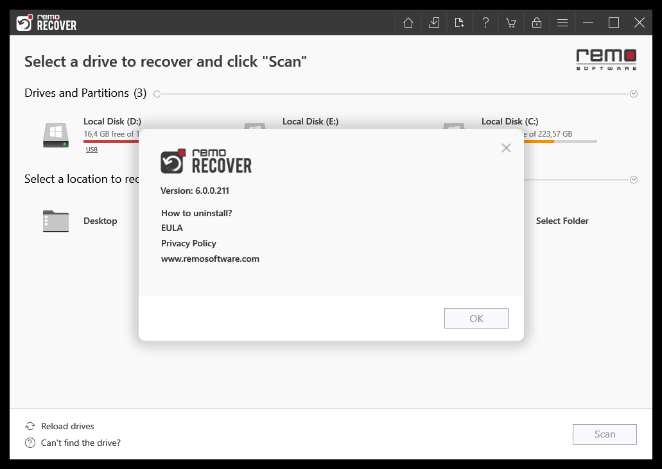Click the Remo Recover logo in title bar
The height and width of the screenshot is (469, 662).
[46, 22]
